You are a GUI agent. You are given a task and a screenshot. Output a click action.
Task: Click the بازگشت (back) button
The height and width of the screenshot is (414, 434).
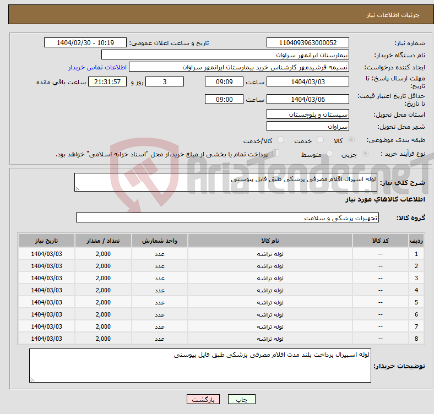tap(203, 399)
